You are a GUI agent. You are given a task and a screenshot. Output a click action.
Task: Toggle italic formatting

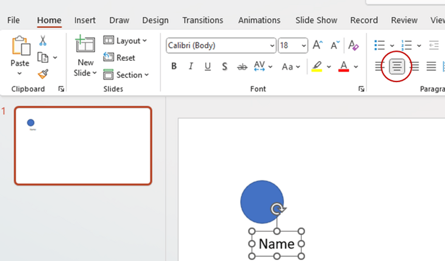click(x=191, y=66)
